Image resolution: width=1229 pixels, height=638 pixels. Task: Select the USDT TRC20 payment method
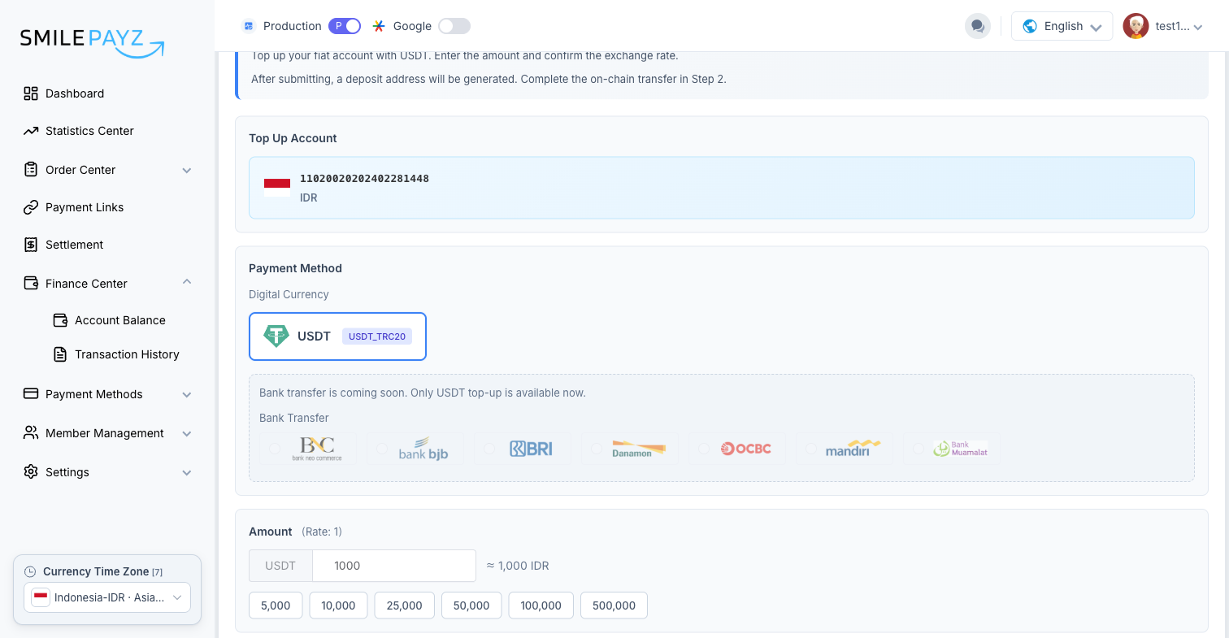(337, 336)
